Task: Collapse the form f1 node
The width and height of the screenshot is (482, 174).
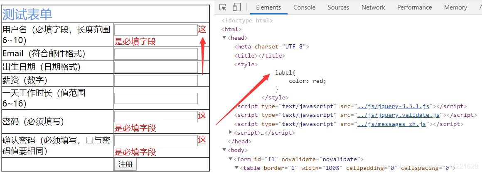Action: (x=231, y=159)
